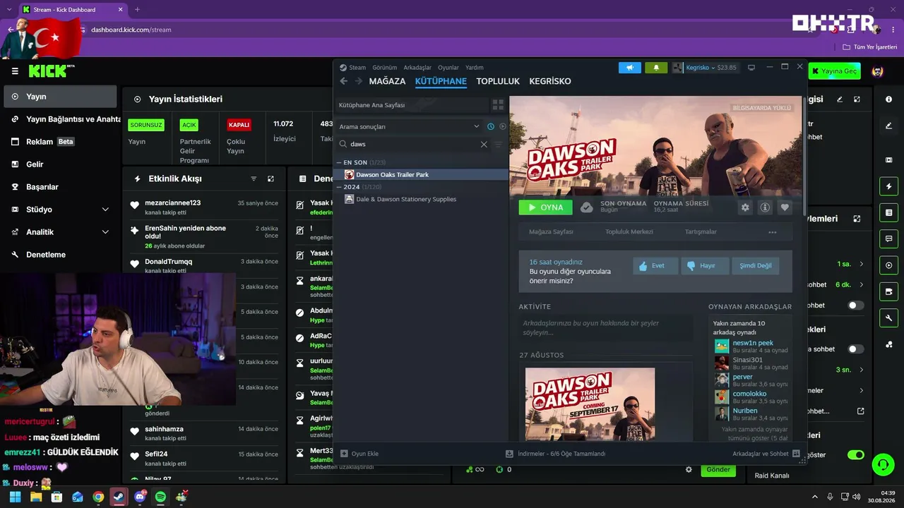Image resolution: width=904 pixels, height=508 pixels.
Task: Click the Şimdi Değil button
Action: (756, 266)
